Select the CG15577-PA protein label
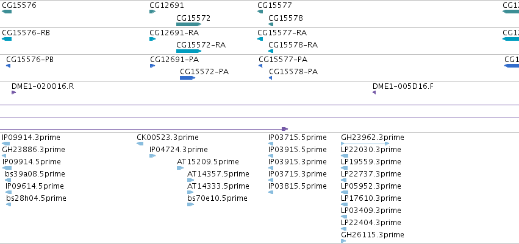The height and width of the screenshot is (244, 519). pyautogui.click(x=283, y=60)
